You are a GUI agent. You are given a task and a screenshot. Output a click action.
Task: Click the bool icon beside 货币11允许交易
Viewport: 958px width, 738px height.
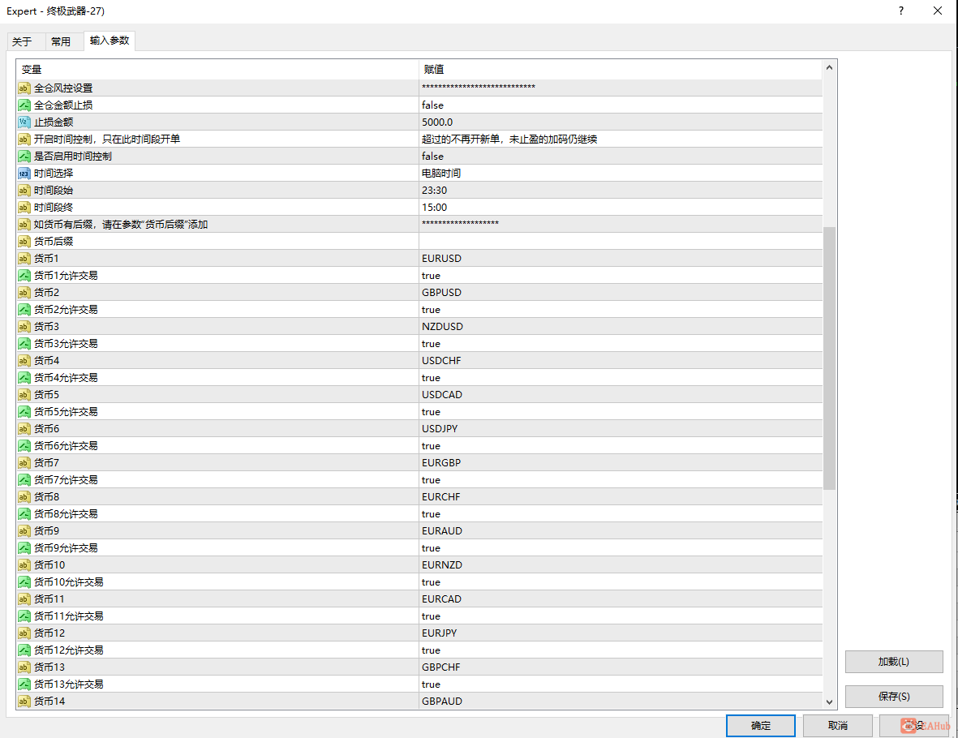pyautogui.click(x=24, y=616)
